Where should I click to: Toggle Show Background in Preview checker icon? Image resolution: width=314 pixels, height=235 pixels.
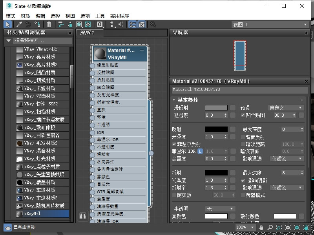(x=88, y=25)
